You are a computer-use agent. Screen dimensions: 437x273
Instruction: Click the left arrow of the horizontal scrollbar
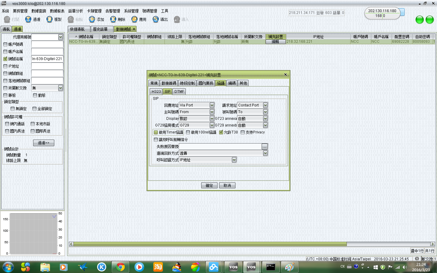coord(71,244)
